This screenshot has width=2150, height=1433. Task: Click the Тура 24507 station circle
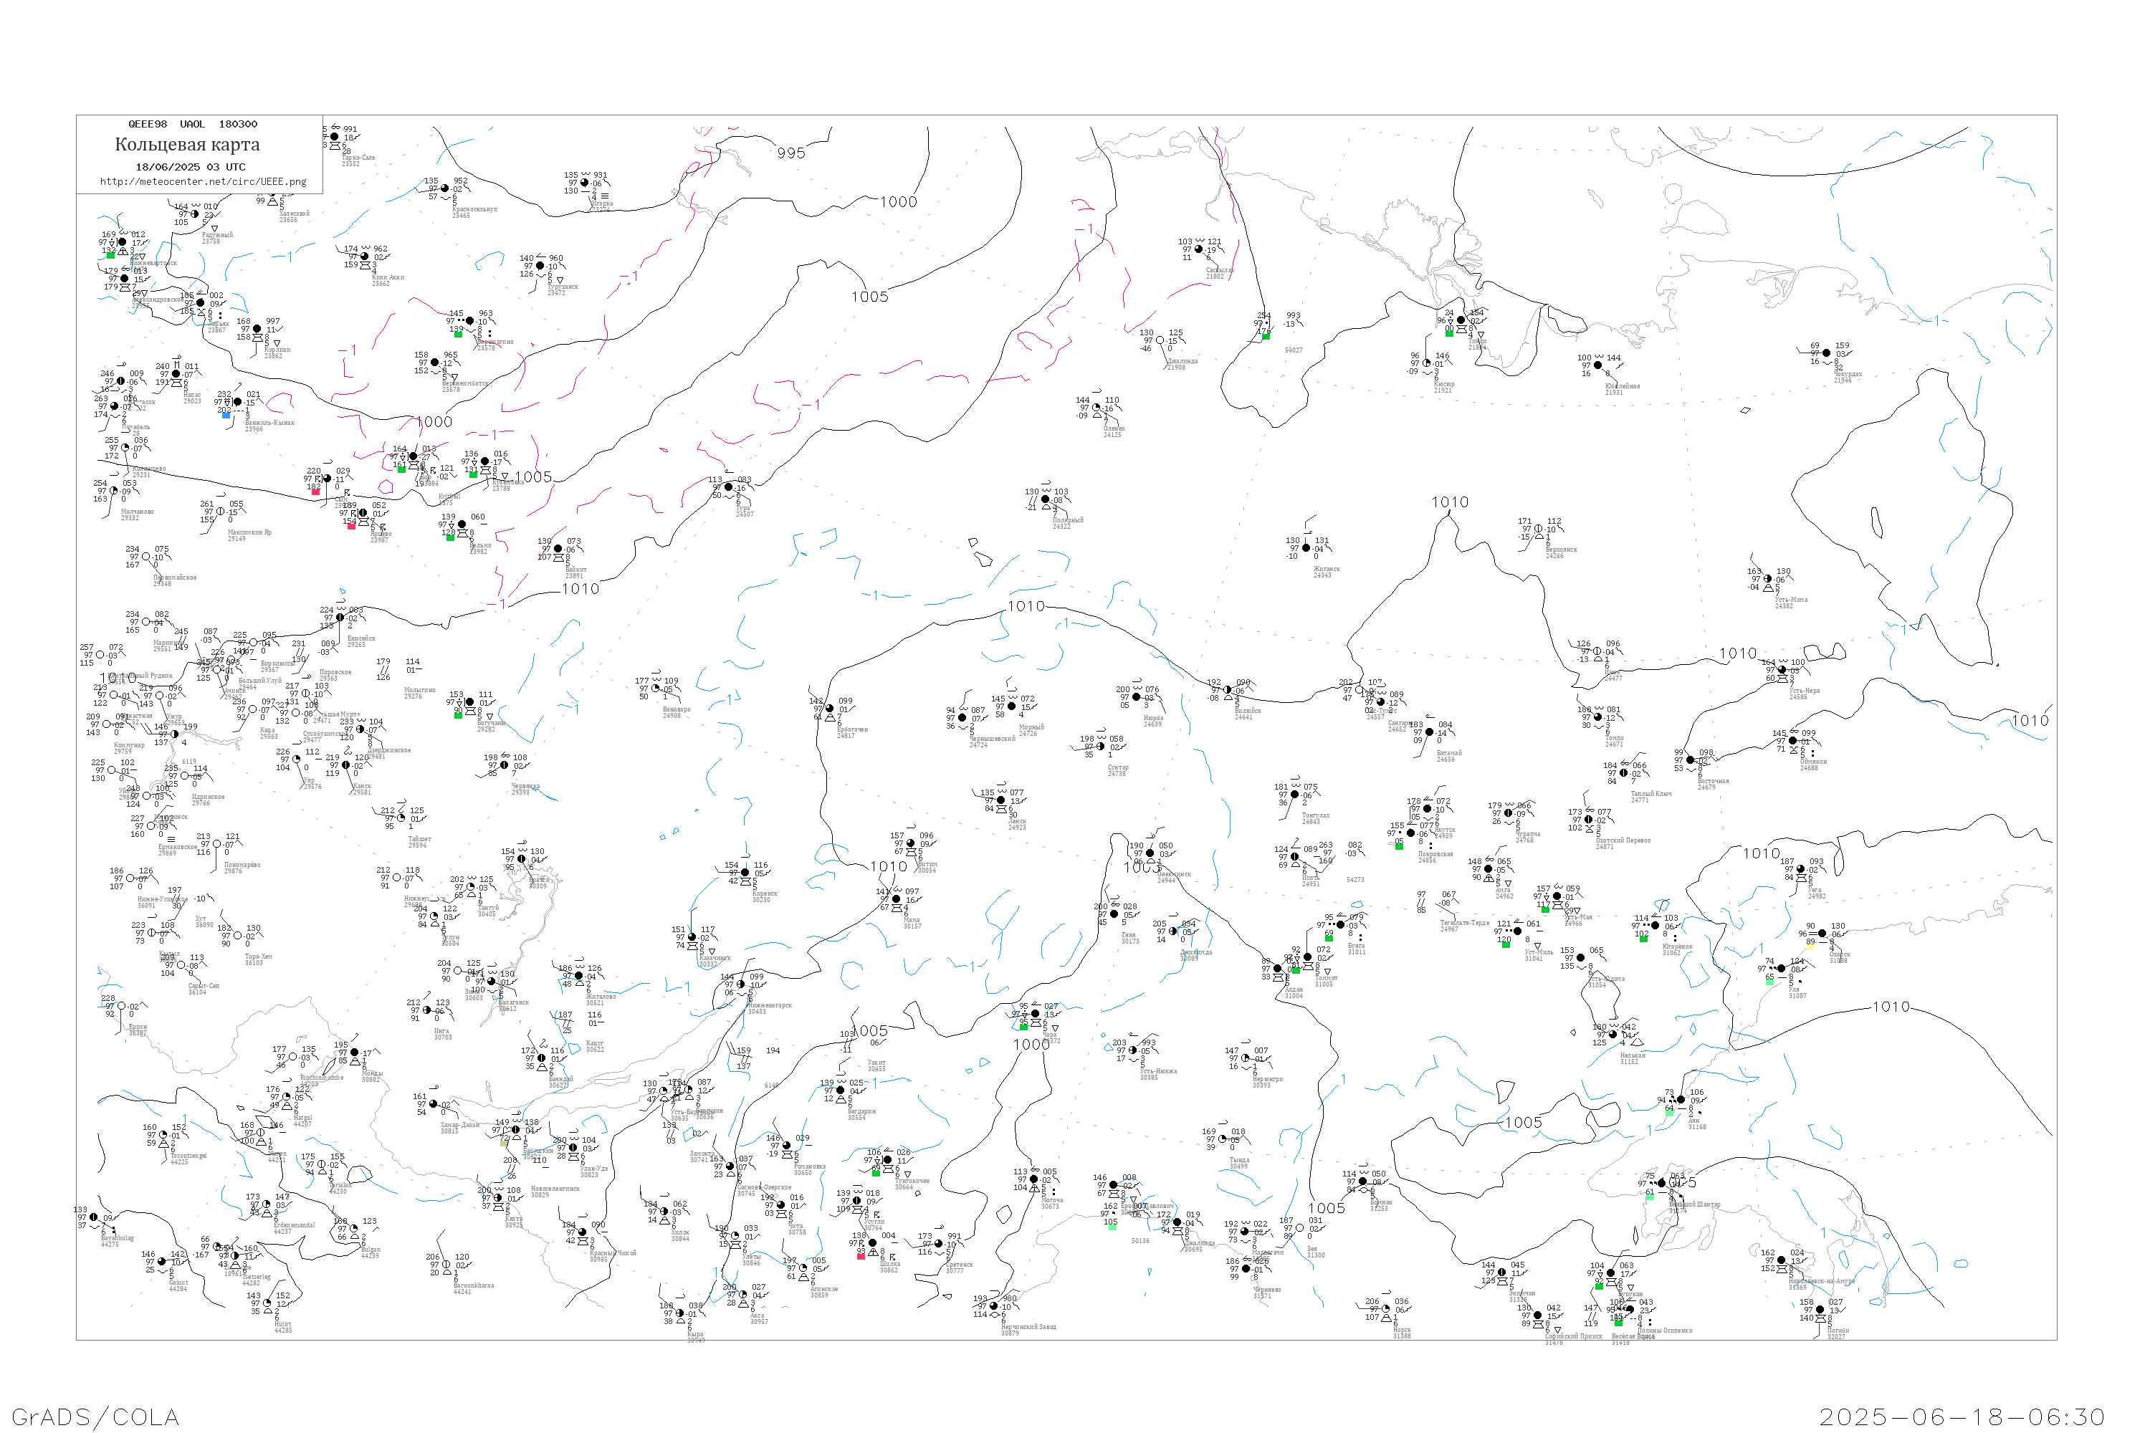729,487
